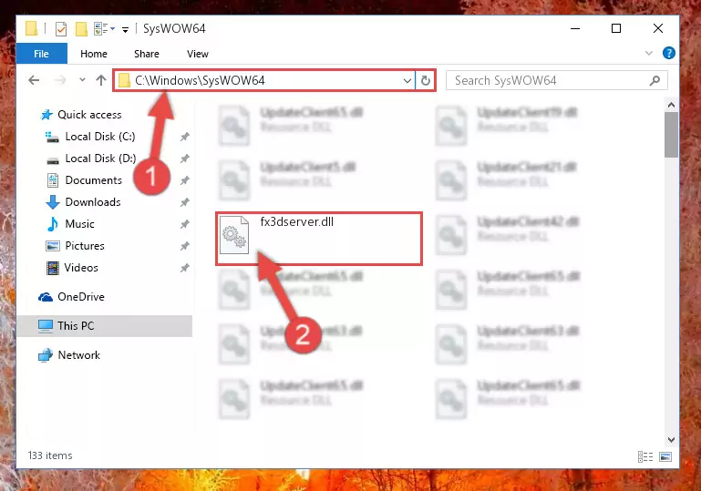The width and height of the screenshot is (701, 491).
Task: Click the Properties icon in the title bar
Action: click(x=61, y=29)
